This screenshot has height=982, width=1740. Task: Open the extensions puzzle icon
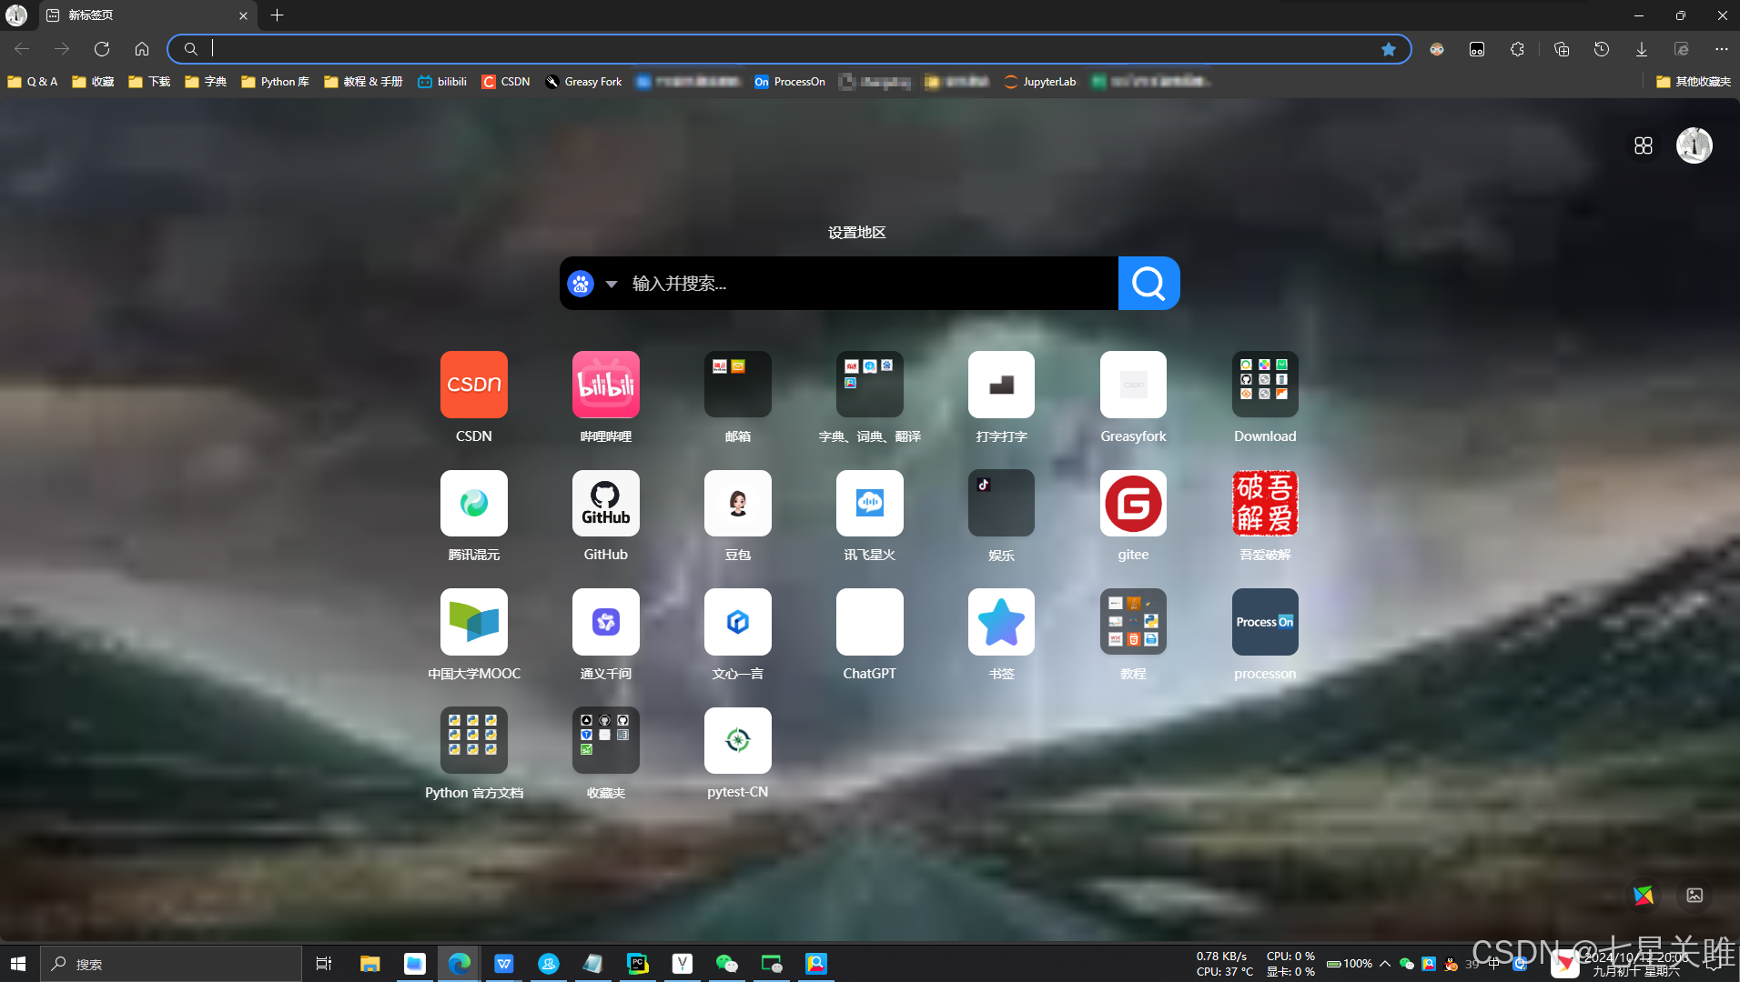point(1517,49)
